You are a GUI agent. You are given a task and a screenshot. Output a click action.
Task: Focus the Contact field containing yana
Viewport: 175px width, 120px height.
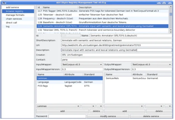117,60
